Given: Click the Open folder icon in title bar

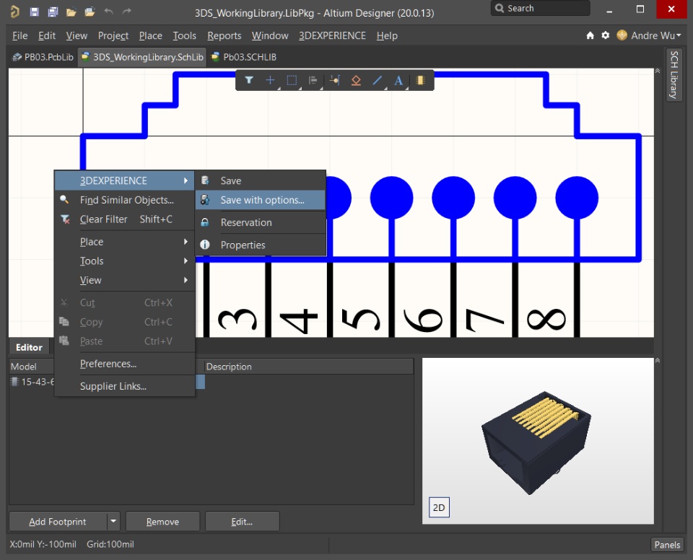Looking at the screenshot, I should (71, 12).
